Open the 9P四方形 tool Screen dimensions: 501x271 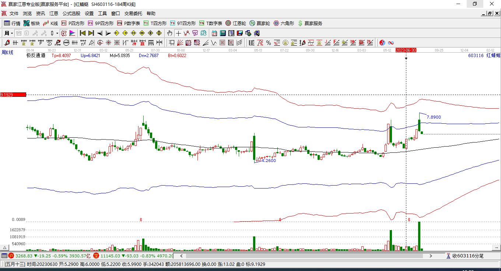(x=101, y=23)
